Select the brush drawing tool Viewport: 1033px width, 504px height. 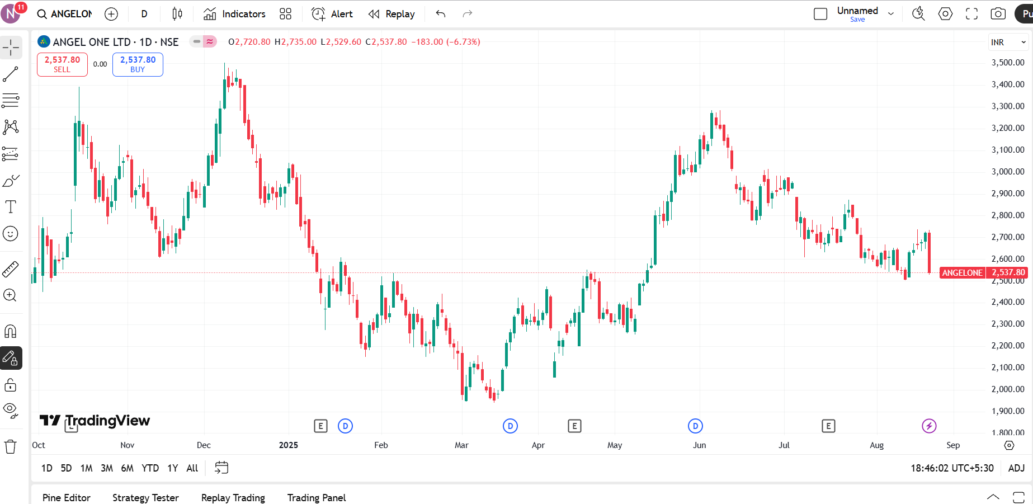[11, 181]
